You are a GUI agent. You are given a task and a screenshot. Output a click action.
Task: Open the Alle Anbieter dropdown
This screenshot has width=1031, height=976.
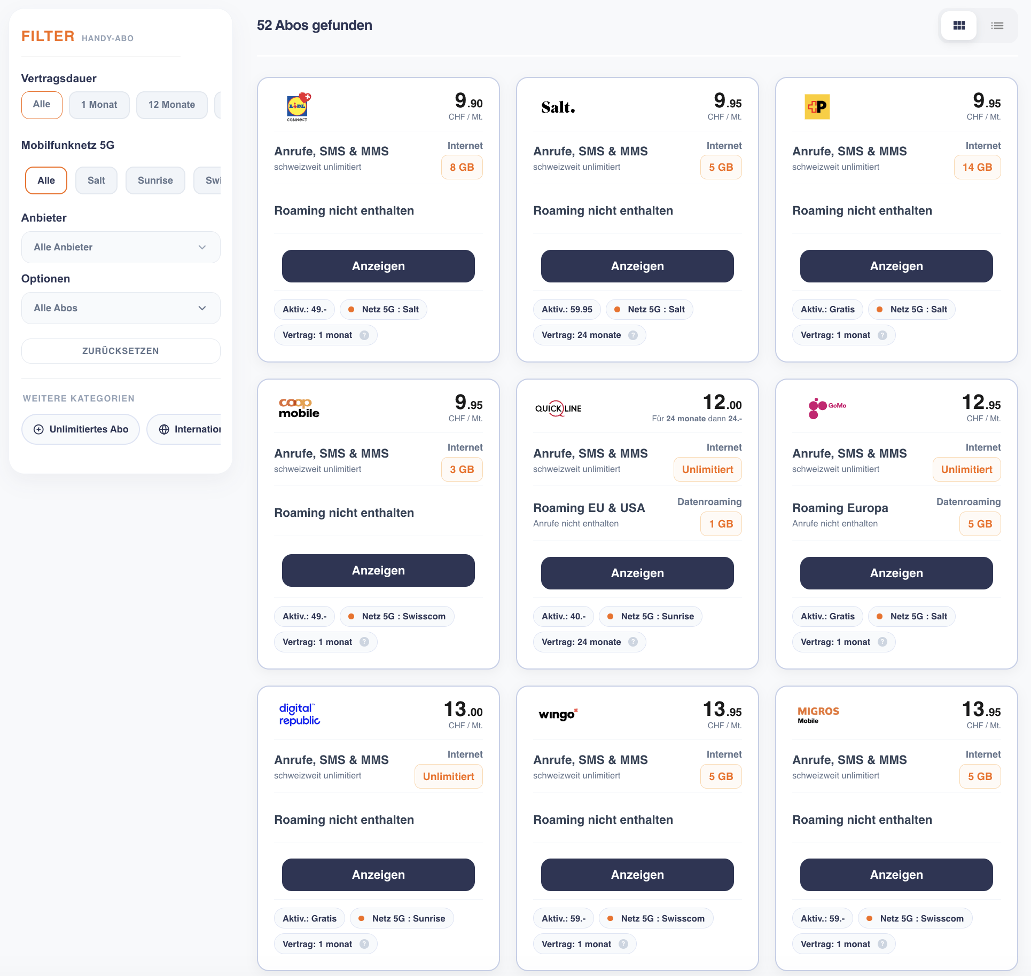[x=121, y=247]
